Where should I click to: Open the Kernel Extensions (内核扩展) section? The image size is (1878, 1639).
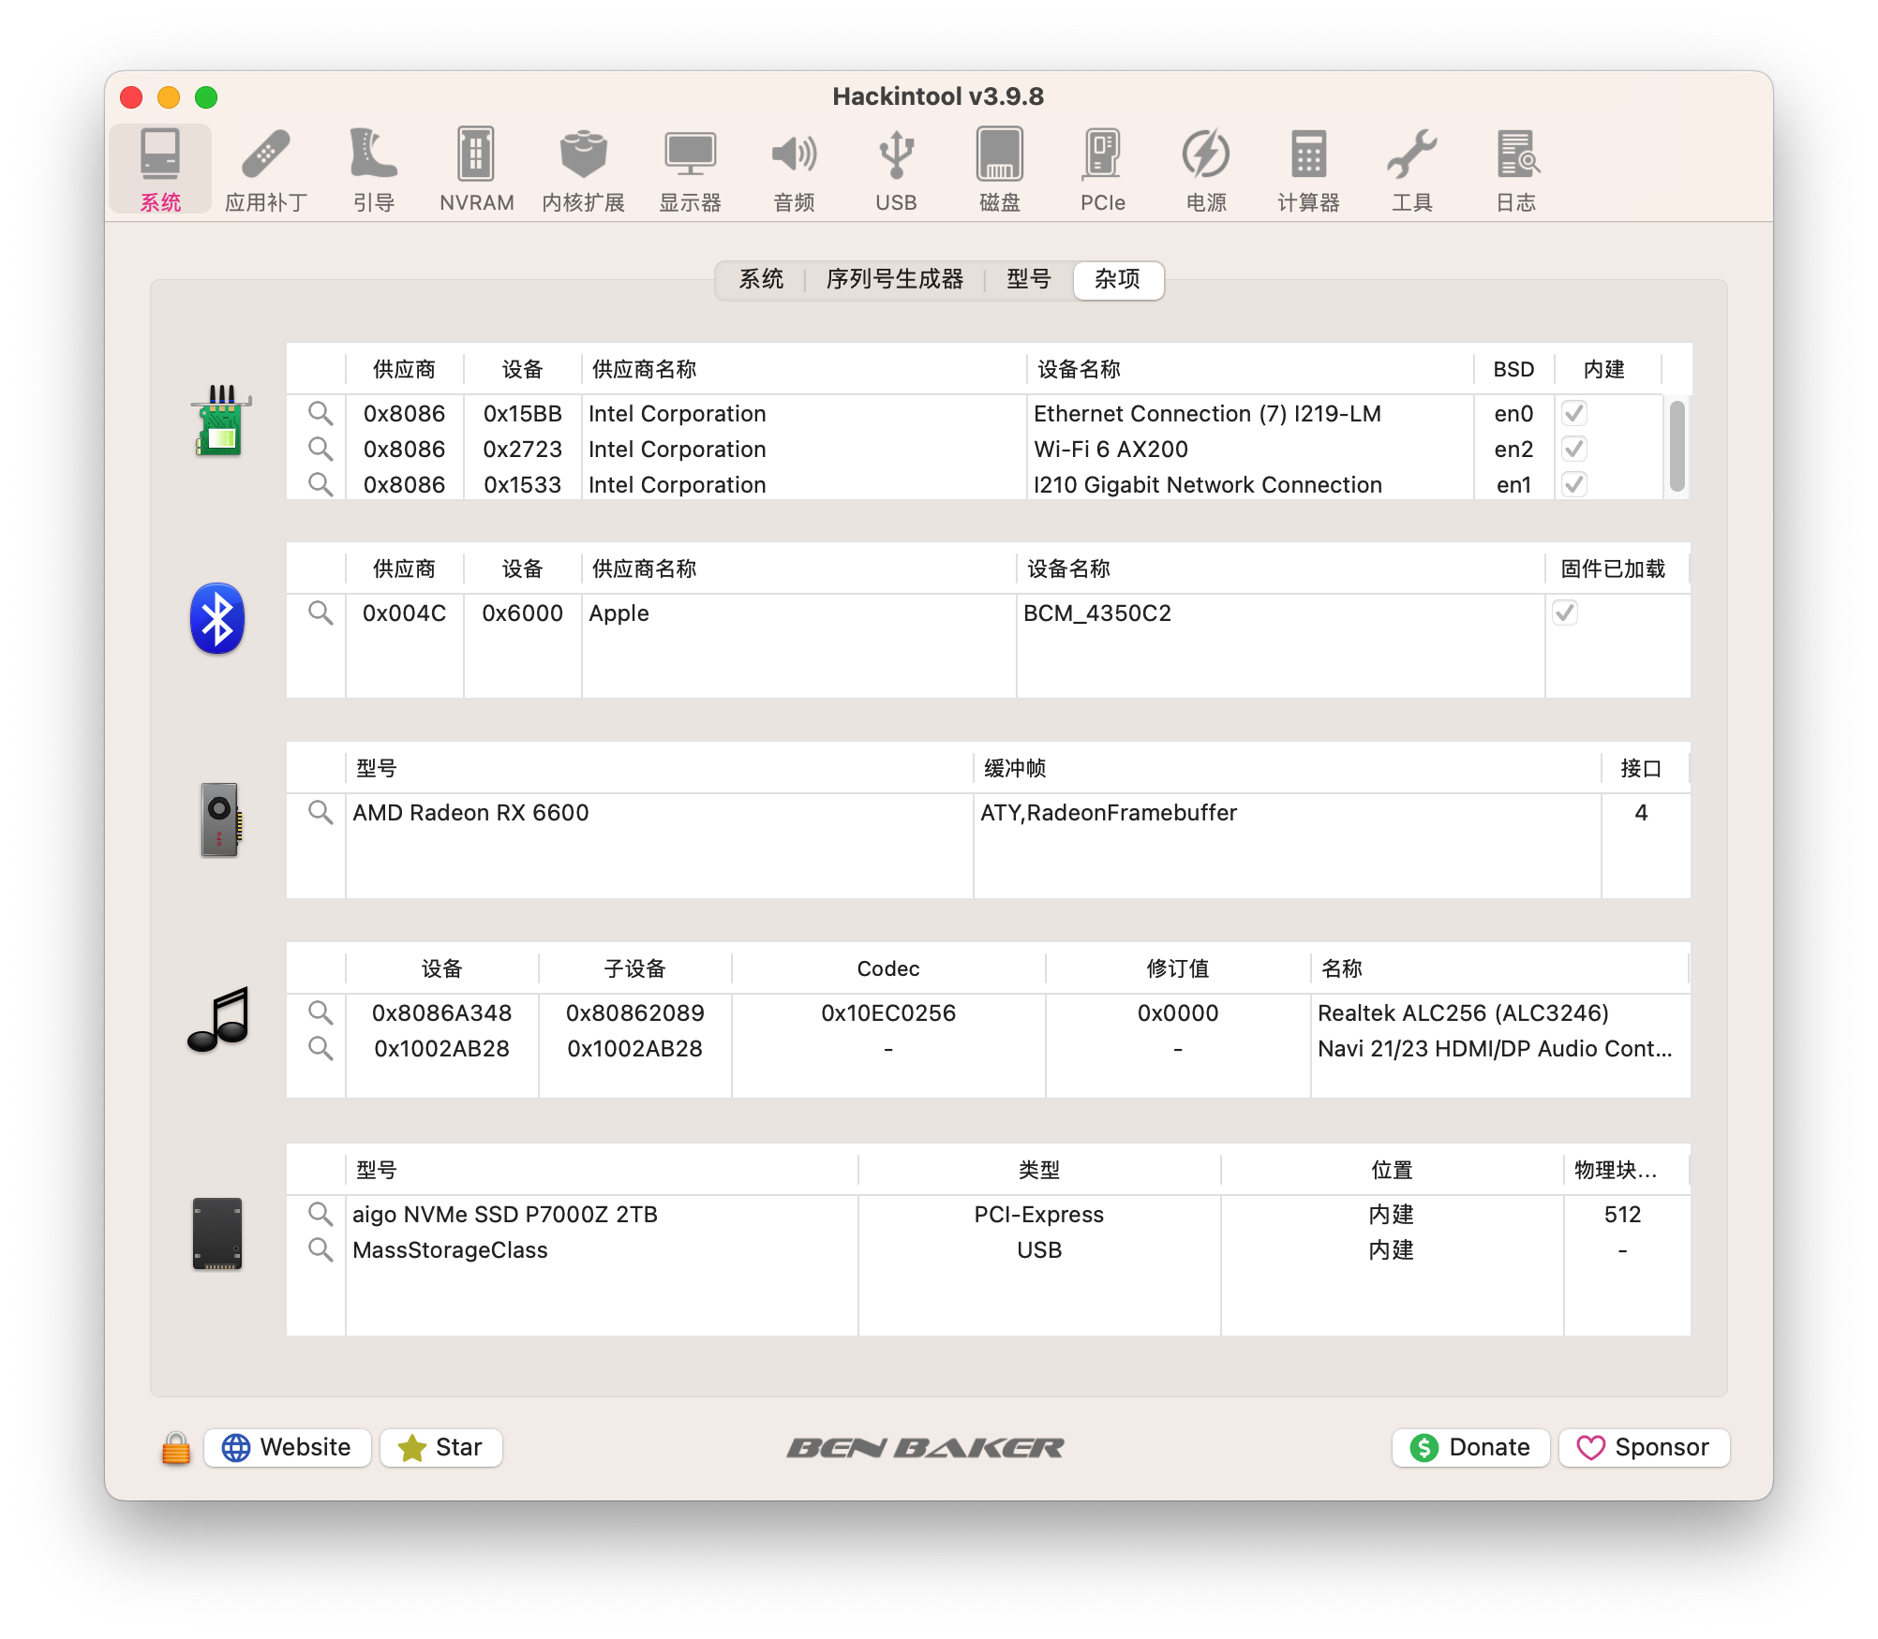(x=583, y=170)
